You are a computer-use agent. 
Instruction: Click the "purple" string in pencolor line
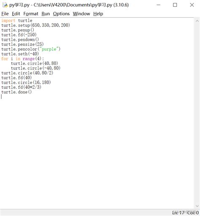(49, 49)
